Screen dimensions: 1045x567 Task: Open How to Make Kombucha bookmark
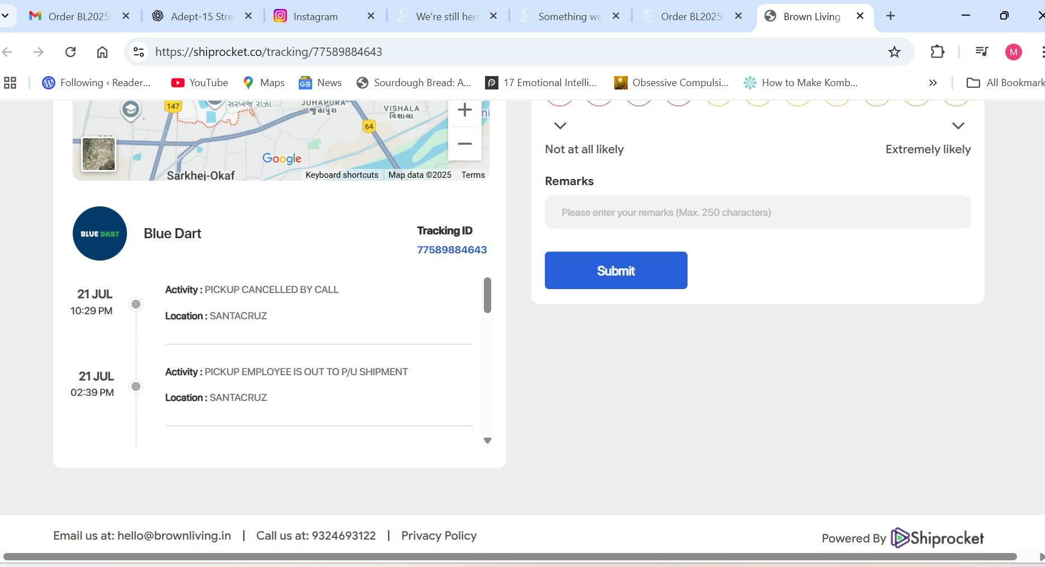pyautogui.click(x=801, y=83)
